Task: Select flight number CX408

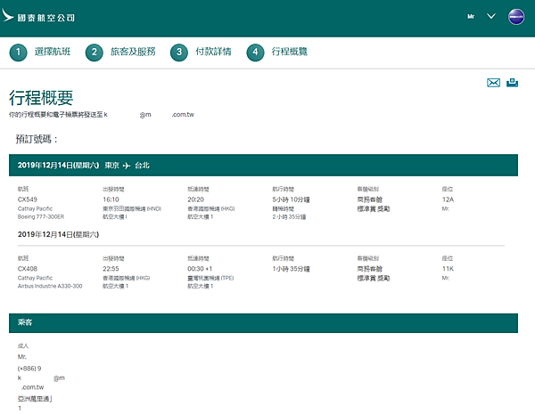Action: 28,269
